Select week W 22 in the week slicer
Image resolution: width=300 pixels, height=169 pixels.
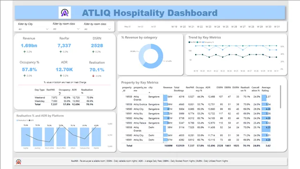(x=200, y=27)
